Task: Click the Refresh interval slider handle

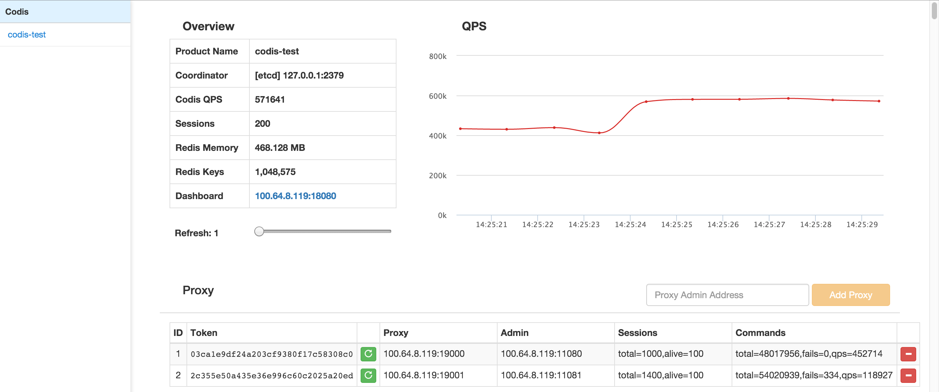Action: [259, 231]
